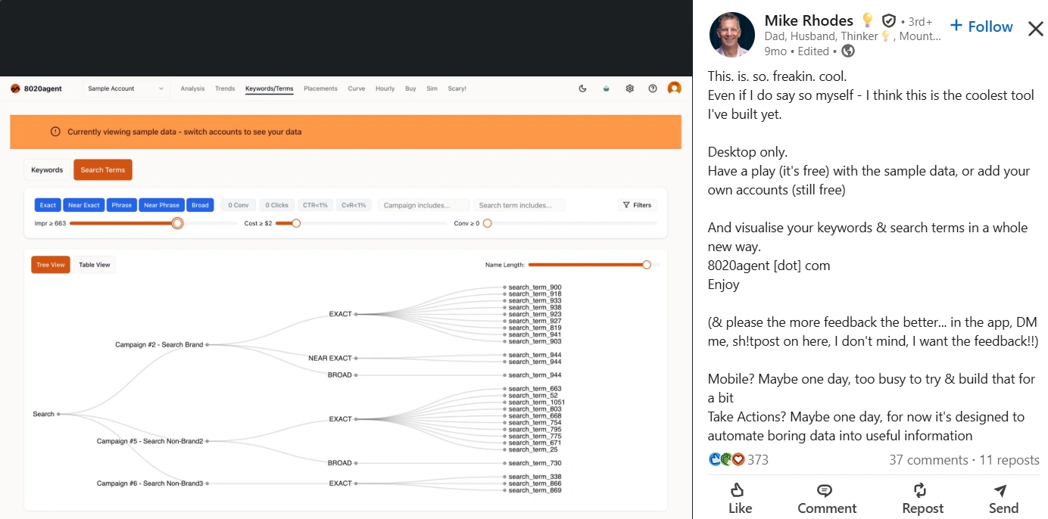Click the globe visibility icon

pyautogui.click(x=848, y=51)
